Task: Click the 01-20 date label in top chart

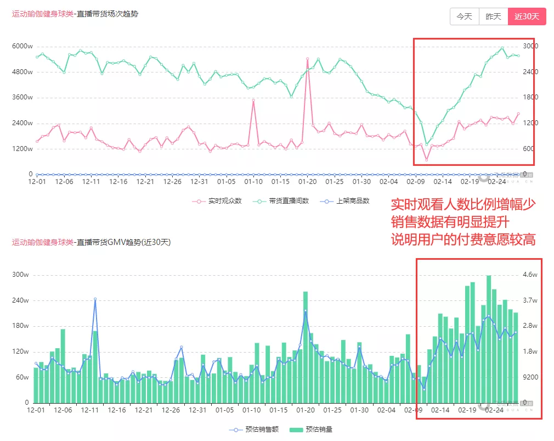Action: 307,182
